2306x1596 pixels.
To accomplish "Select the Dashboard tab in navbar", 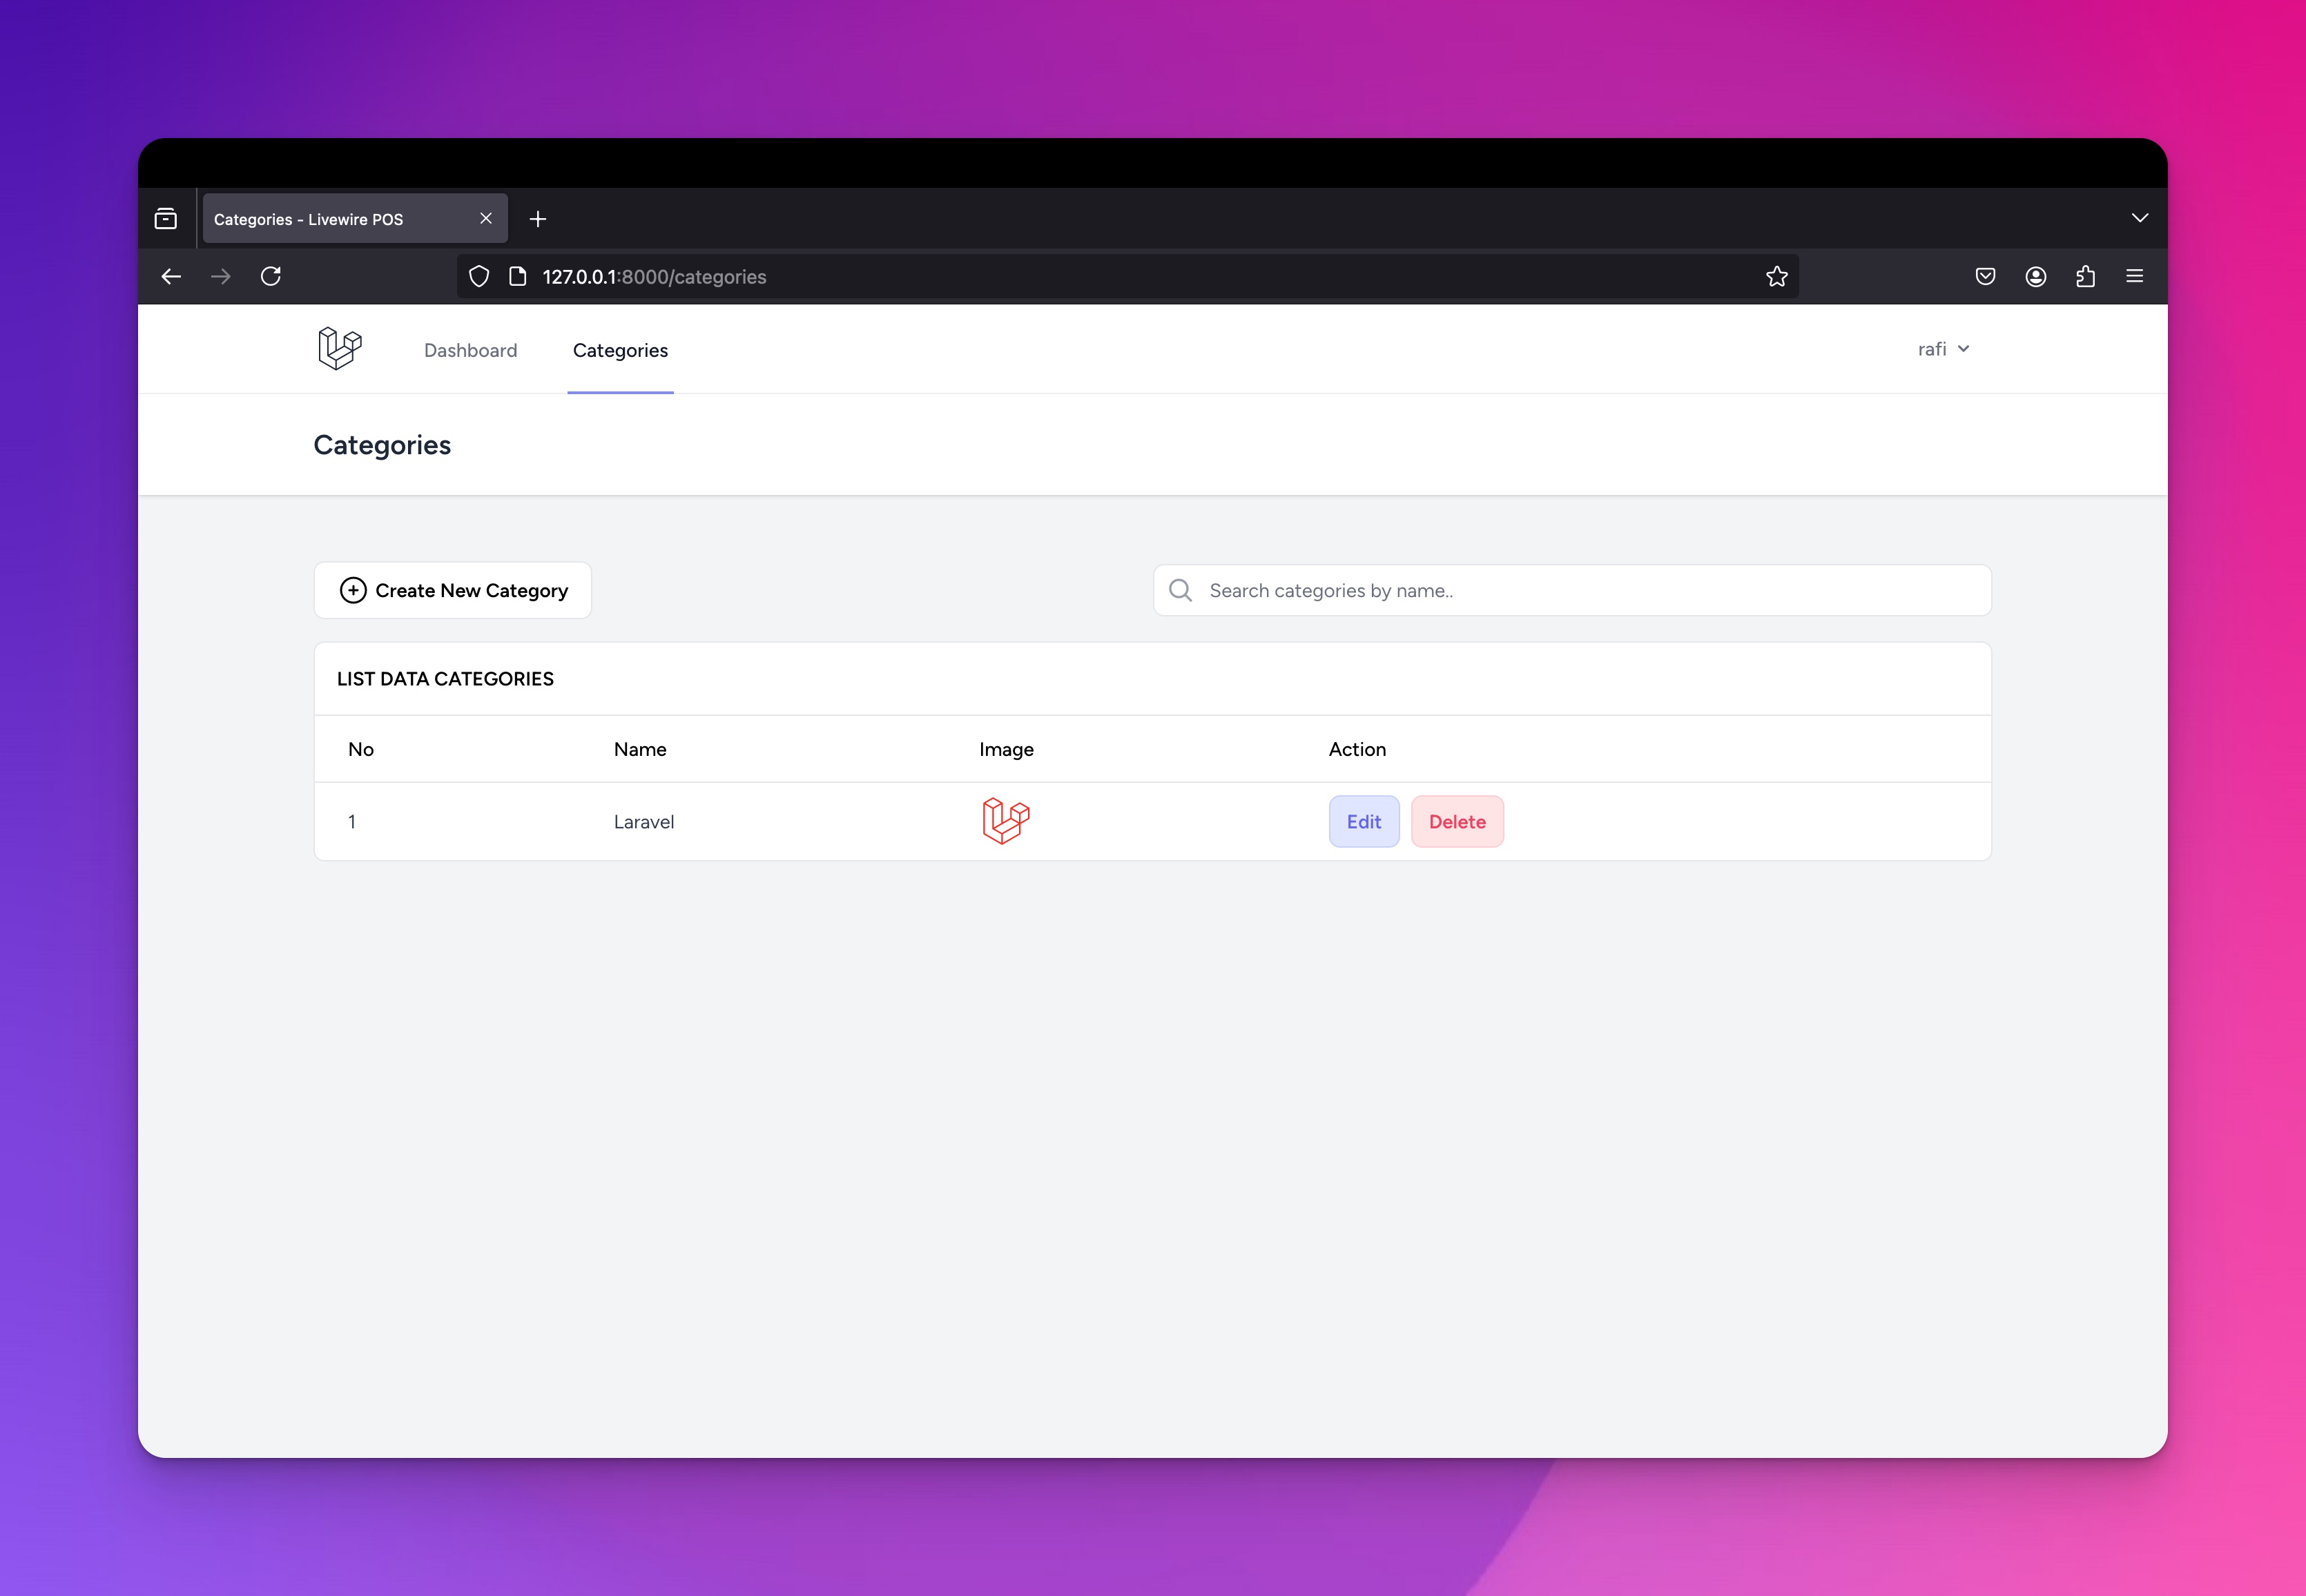I will click(x=469, y=349).
